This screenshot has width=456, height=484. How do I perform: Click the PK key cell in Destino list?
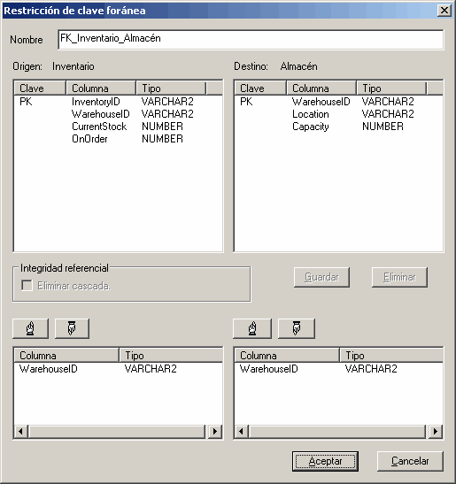(246, 102)
